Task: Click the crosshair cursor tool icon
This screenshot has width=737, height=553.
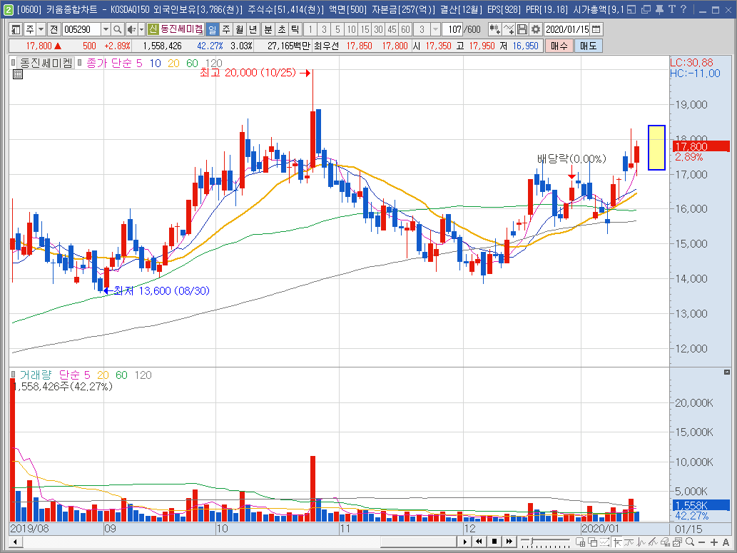Action: (618, 542)
